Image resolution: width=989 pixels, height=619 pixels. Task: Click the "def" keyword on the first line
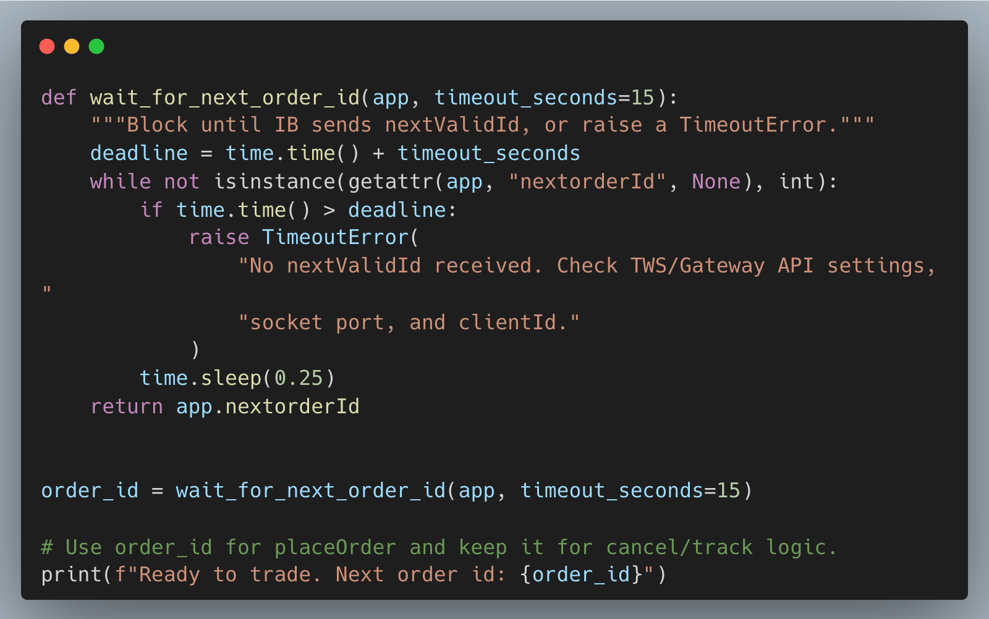(59, 98)
